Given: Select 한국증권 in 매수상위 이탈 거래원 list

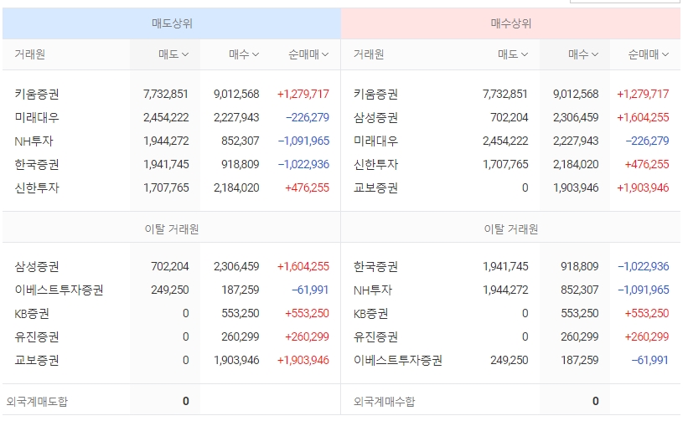Looking at the screenshot, I should click(x=376, y=266).
